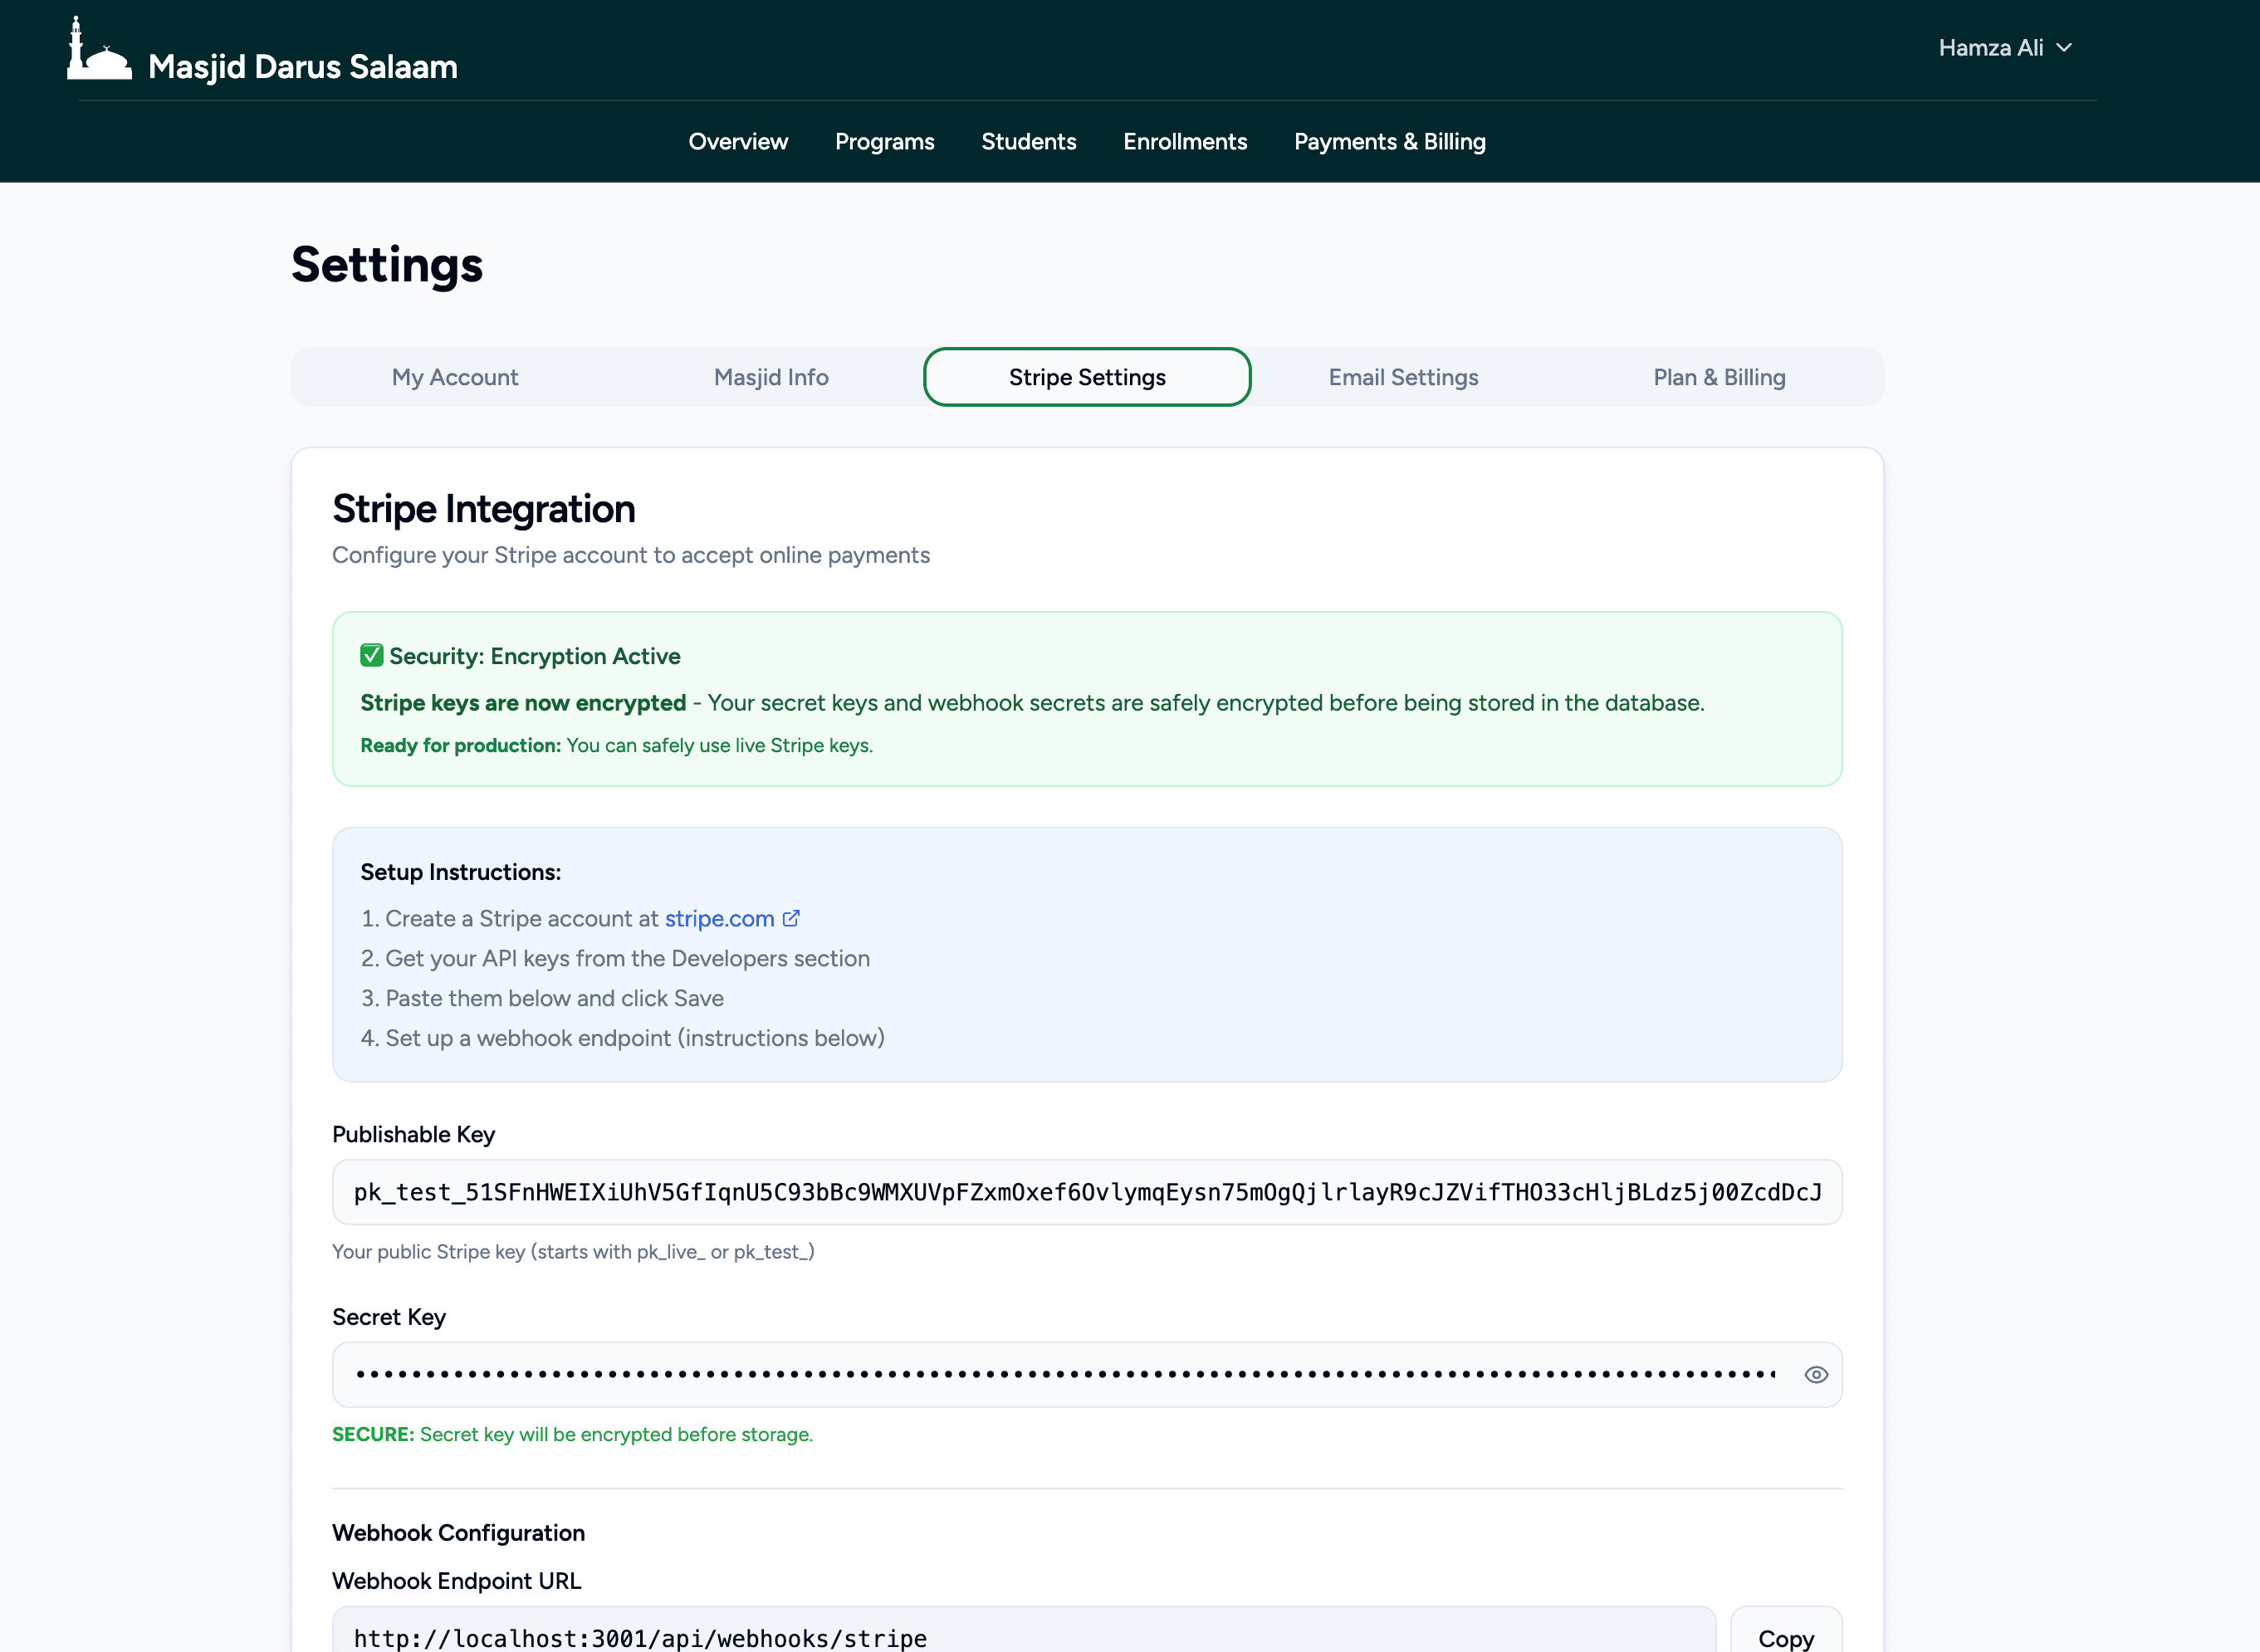2260x1652 pixels.
Task: Open the stripe.com link
Action: tap(719, 918)
